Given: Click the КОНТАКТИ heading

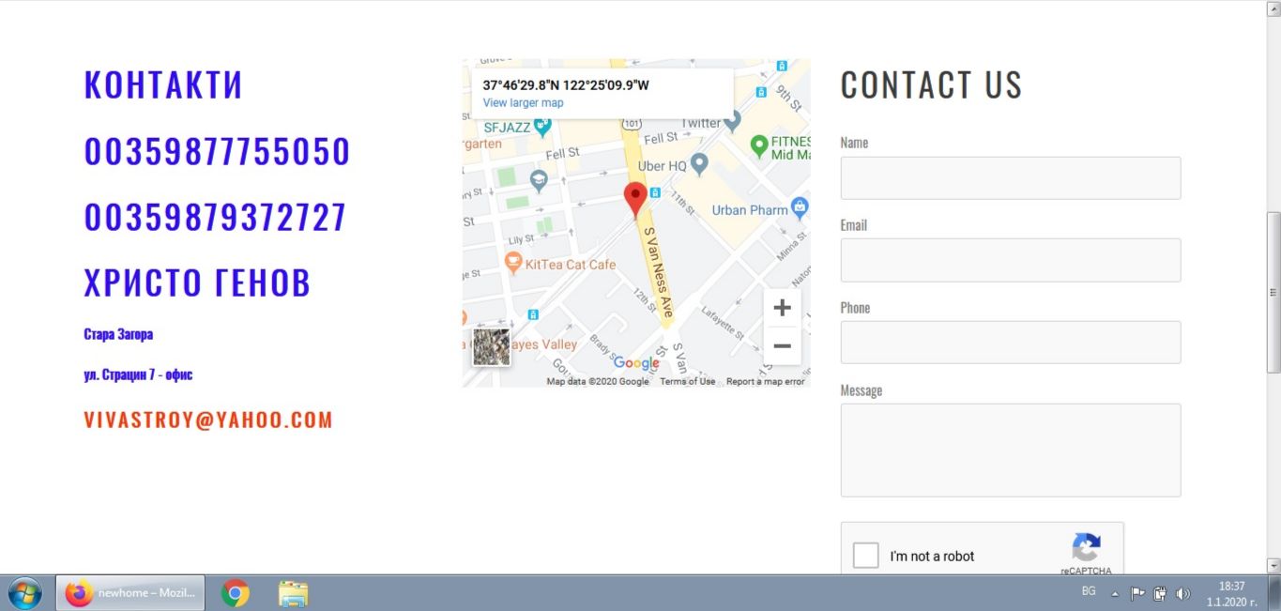Looking at the screenshot, I should [163, 84].
